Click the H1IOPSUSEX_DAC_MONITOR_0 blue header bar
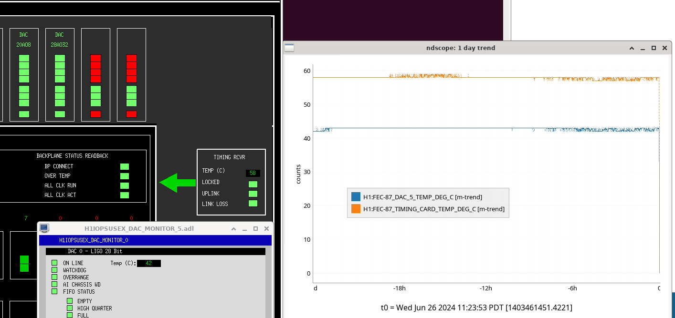Image resolution: width=675 pixels, height=318 pixels. point(155,240)
